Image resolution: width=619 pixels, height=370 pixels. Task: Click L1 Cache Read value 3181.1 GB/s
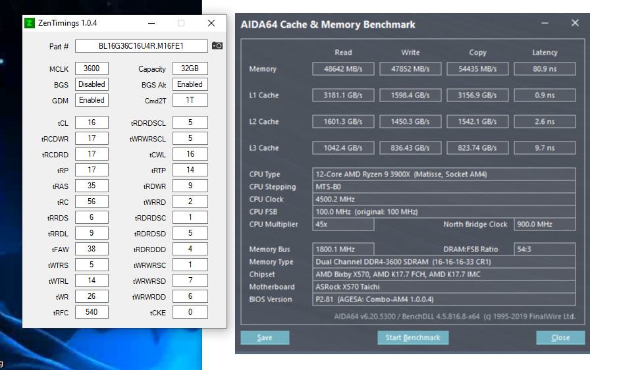point(343,95)
